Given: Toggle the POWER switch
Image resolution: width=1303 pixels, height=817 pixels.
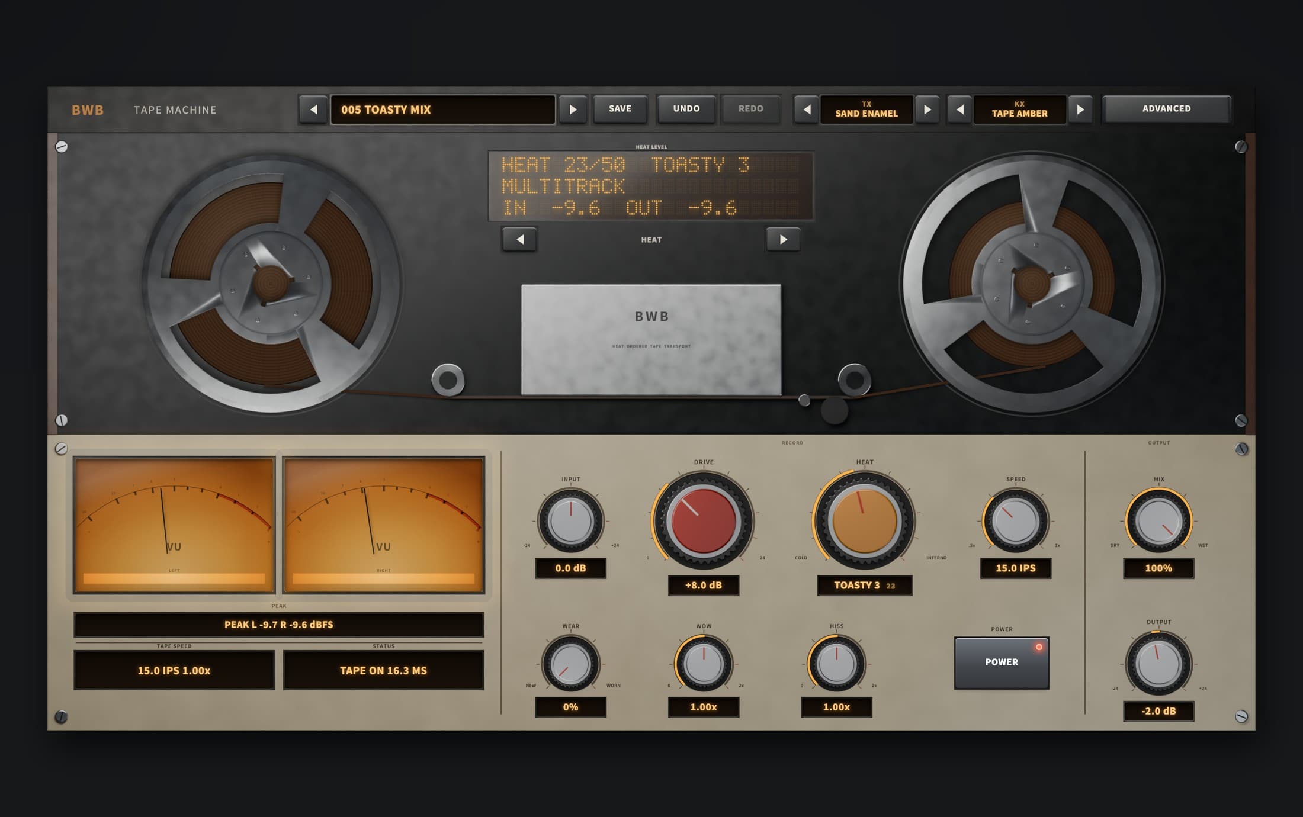Looking at the screenshot, I should click(1002, 662).
